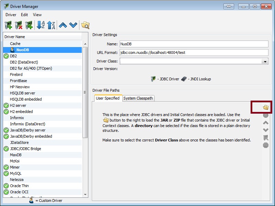This screenshot has height=206, width=275.
Task: Click the stop icon in paths panel
Action: (266, 145)
